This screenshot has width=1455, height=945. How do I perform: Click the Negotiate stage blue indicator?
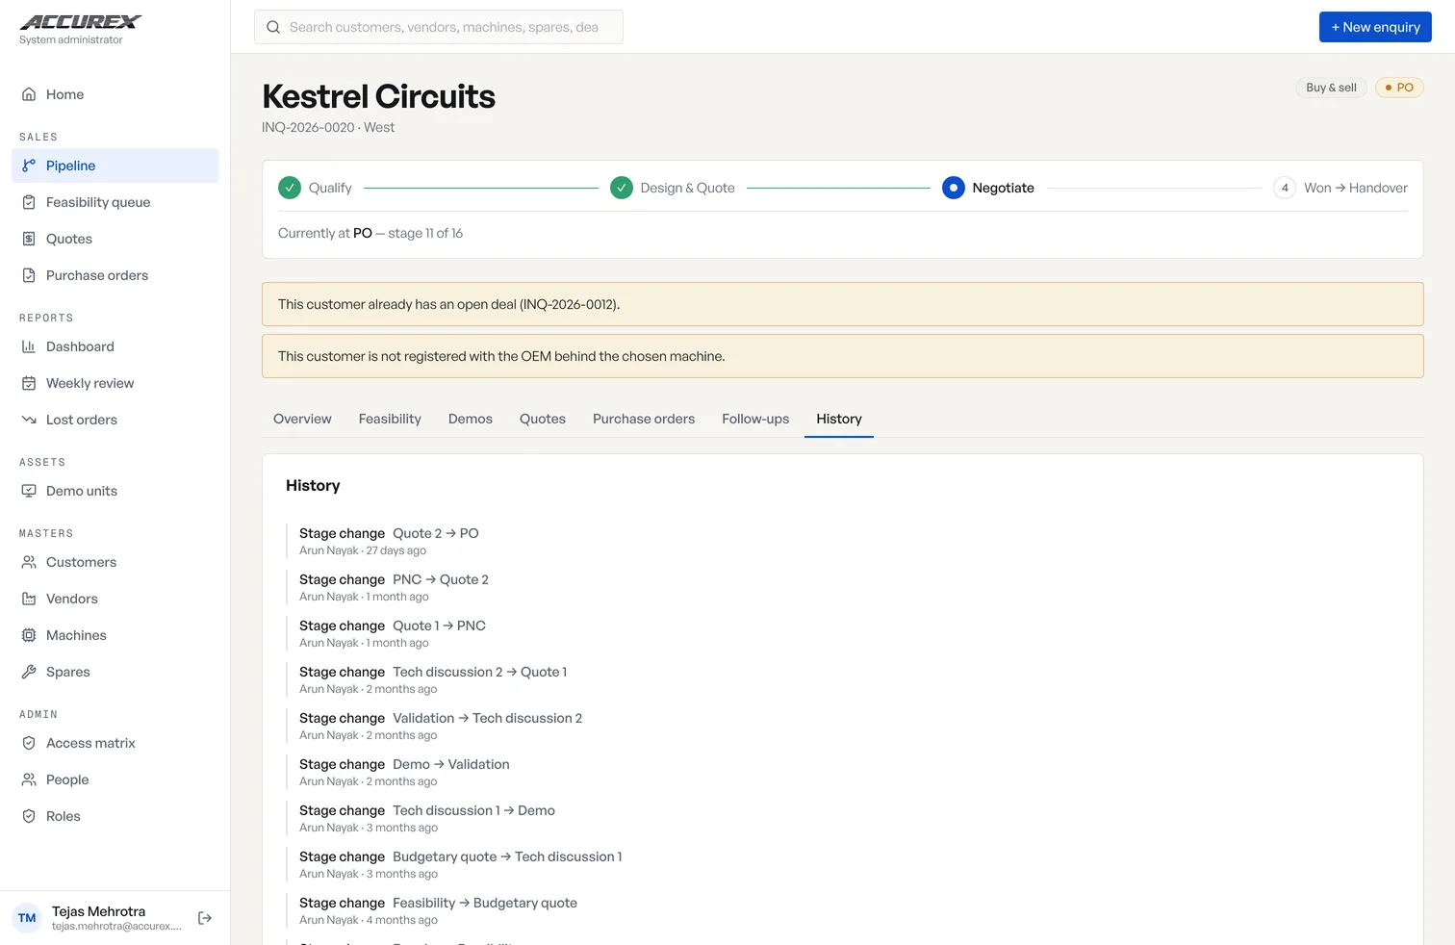pyautogui.click(x=954, y=188)
